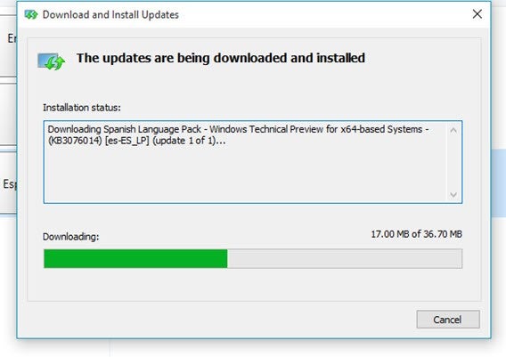Screen dimensions: 506x357
Task: Click empty area of the status box
Action: tap(245, 175)
